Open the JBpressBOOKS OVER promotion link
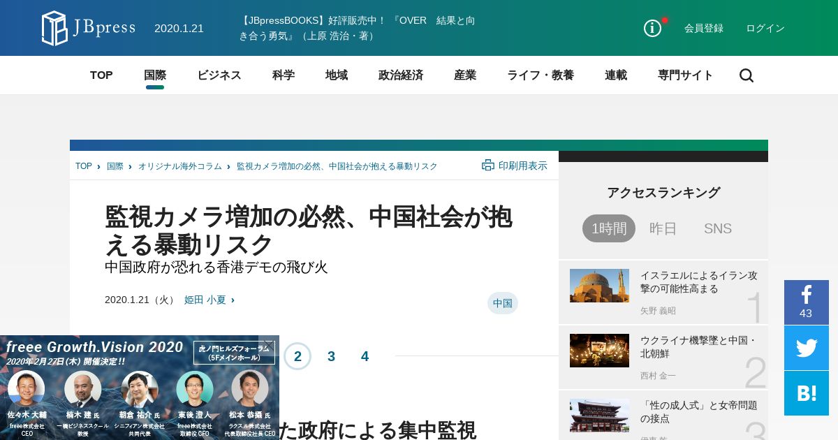The width and height of the screenshot is (838, 440). 358,28
